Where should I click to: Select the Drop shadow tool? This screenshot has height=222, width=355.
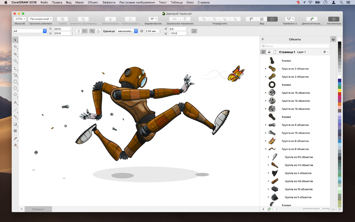pyautogui.click(x=15, y=124)
